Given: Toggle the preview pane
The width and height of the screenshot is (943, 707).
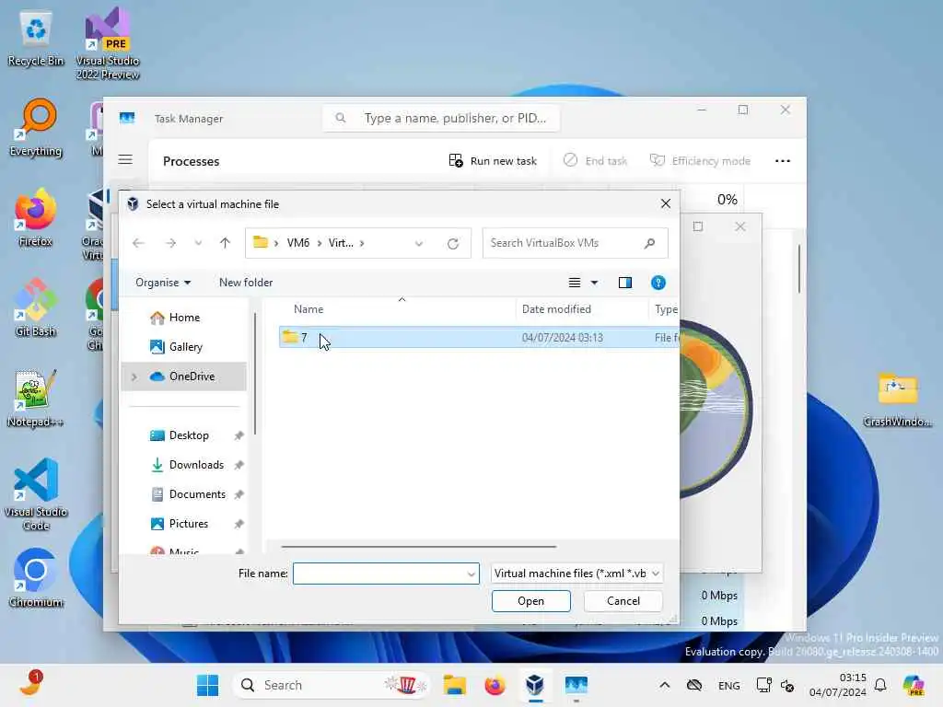Looking at the screenshot, I should [625, 283].
